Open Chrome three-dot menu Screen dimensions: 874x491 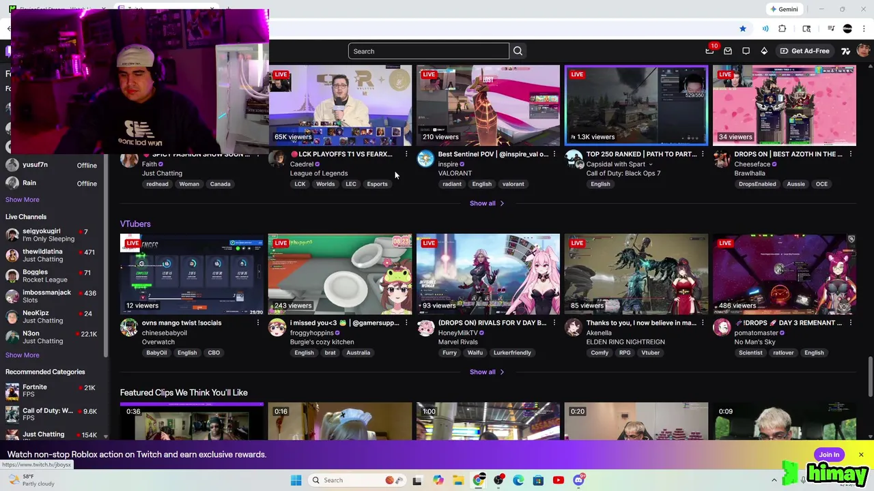pyautogui.click(x=864, y=29)
